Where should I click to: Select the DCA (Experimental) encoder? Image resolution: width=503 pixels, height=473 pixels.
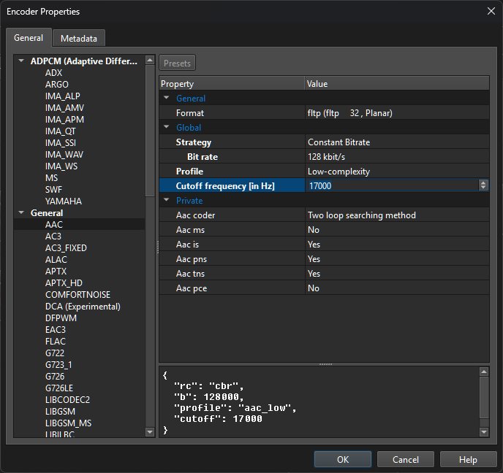[83, 307]
